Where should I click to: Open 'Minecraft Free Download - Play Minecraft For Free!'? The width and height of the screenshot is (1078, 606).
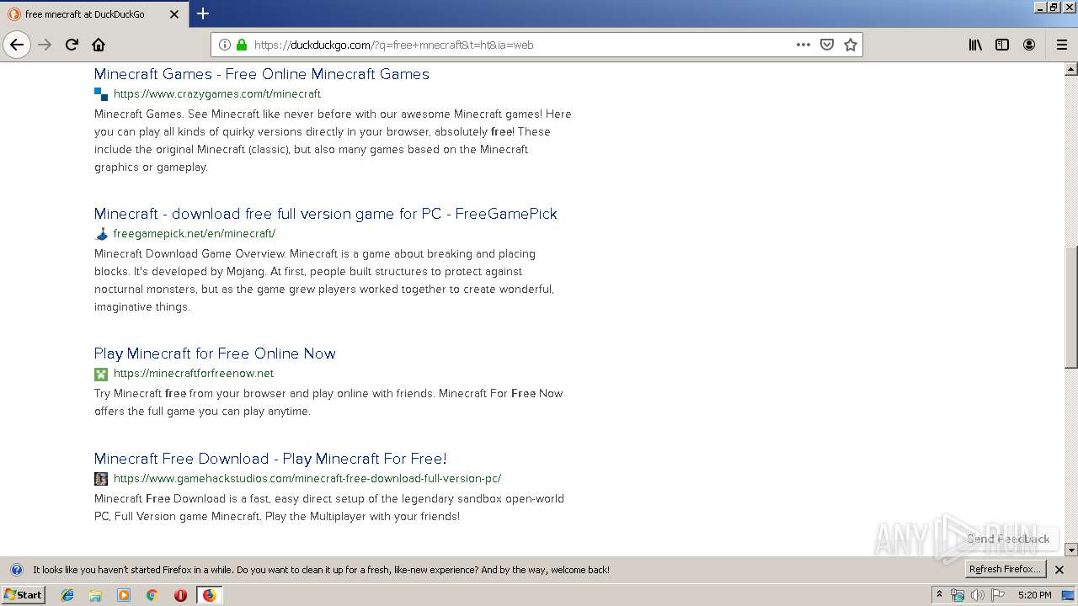coord(270,459)
